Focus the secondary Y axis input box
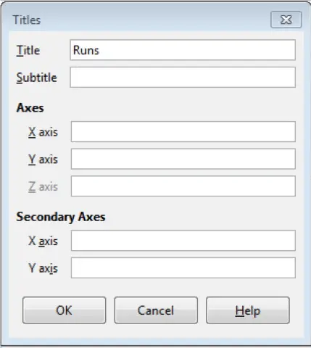 coord(183,268)
